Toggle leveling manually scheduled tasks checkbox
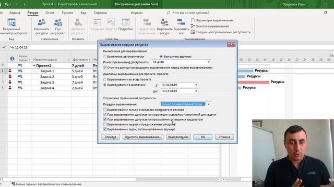The width and height of the screenshot is (334, 187). tap(104, 129)
